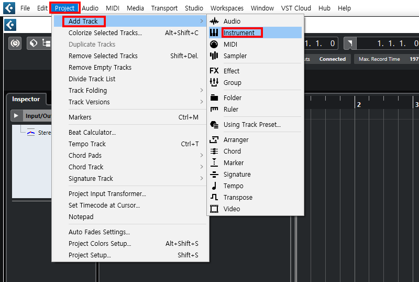Click the Max. Record Time display
Screen dimensions: 419x282
point(387,59)
